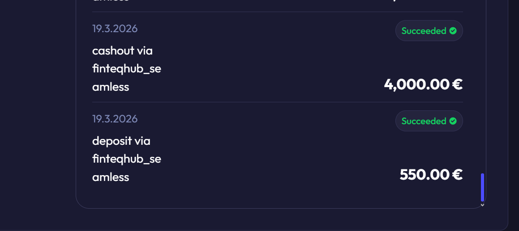Click the green checkmark icon on cashout row
This screenshot has width=519, height=231.
[x=453, y=31]
